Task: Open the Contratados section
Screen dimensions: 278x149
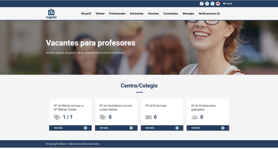Action: click(171, 14)
